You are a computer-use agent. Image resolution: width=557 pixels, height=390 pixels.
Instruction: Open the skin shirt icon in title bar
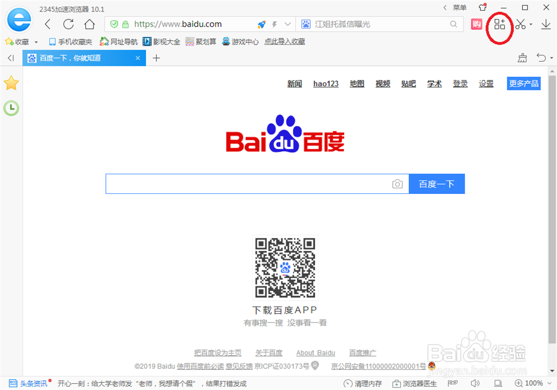pyautogui.click(x=482, y=7)
